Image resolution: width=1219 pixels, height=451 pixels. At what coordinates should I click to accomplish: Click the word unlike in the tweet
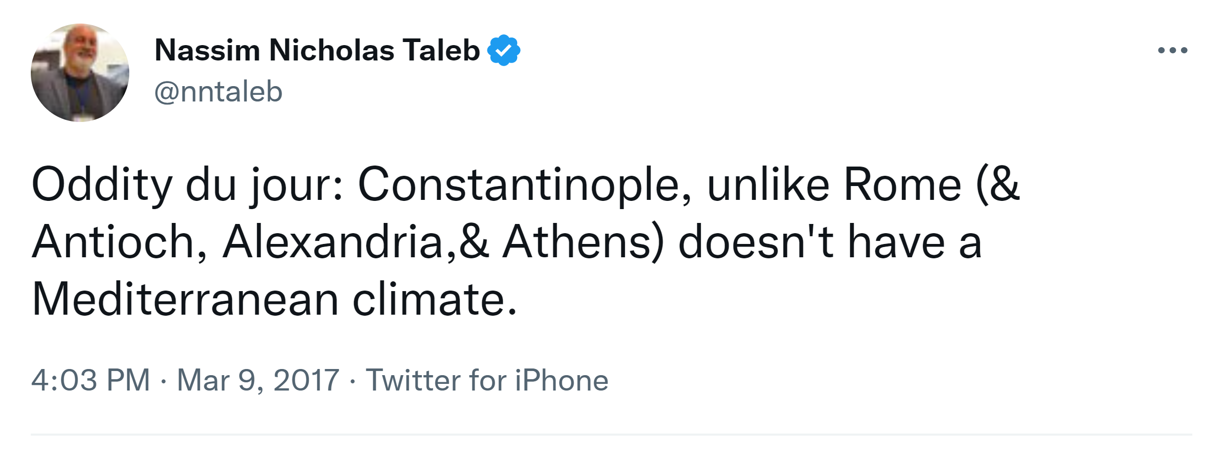click(768, 184)
